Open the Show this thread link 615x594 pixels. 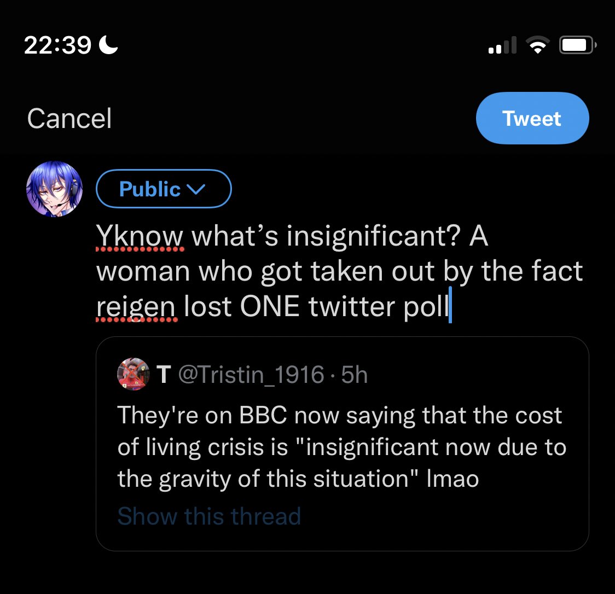pos(209,516)
